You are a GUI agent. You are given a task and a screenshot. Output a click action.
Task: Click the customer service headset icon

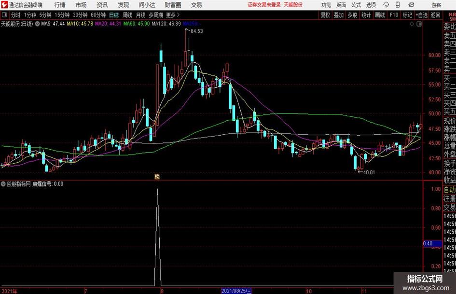pyautogui.click(x=386, y=5)
